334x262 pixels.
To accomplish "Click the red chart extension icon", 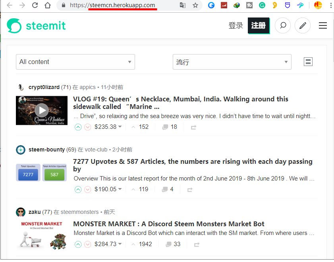I will (x=224, y=5).
